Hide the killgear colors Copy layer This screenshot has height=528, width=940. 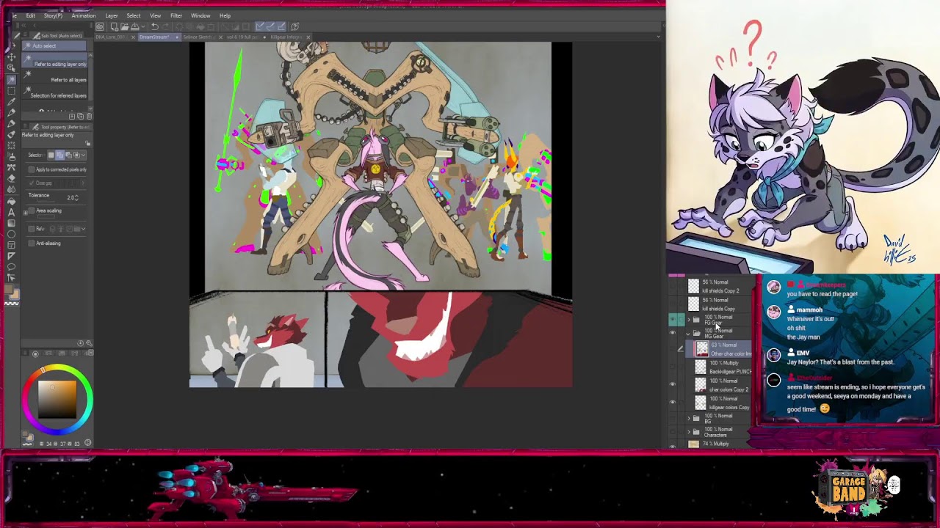[x=673, y=402]
